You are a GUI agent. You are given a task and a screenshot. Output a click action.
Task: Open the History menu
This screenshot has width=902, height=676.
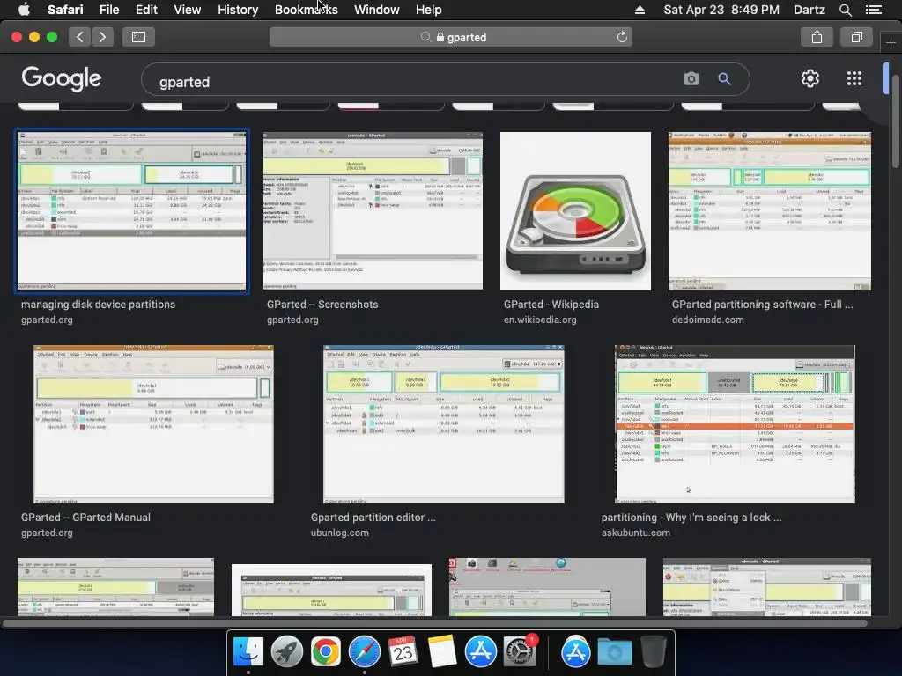pyautogui.click(x=238, y=10)
